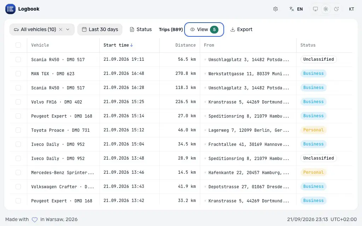Screen dimensions: 362x226
Task: Click the 21/09/2026 23:13 UTC+02:00 timestamp
Action: pyautogui.click(x=322, y=219)
